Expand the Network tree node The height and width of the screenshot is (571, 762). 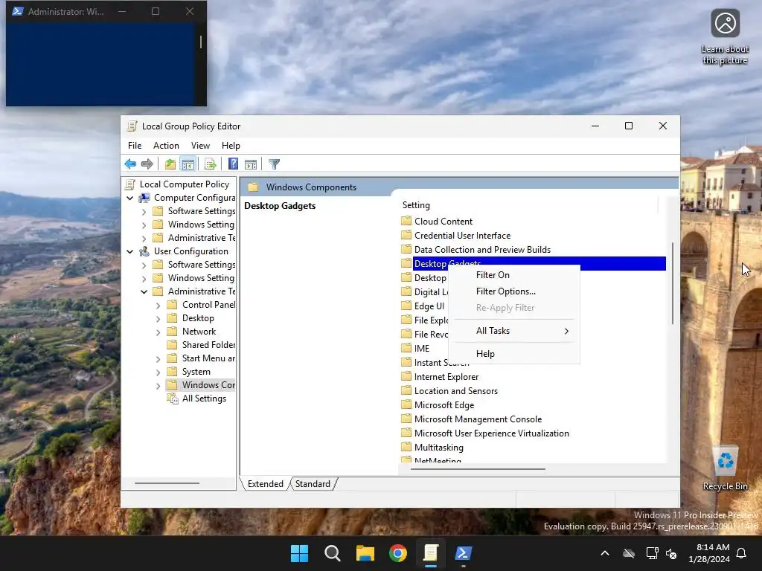[158, 332]
